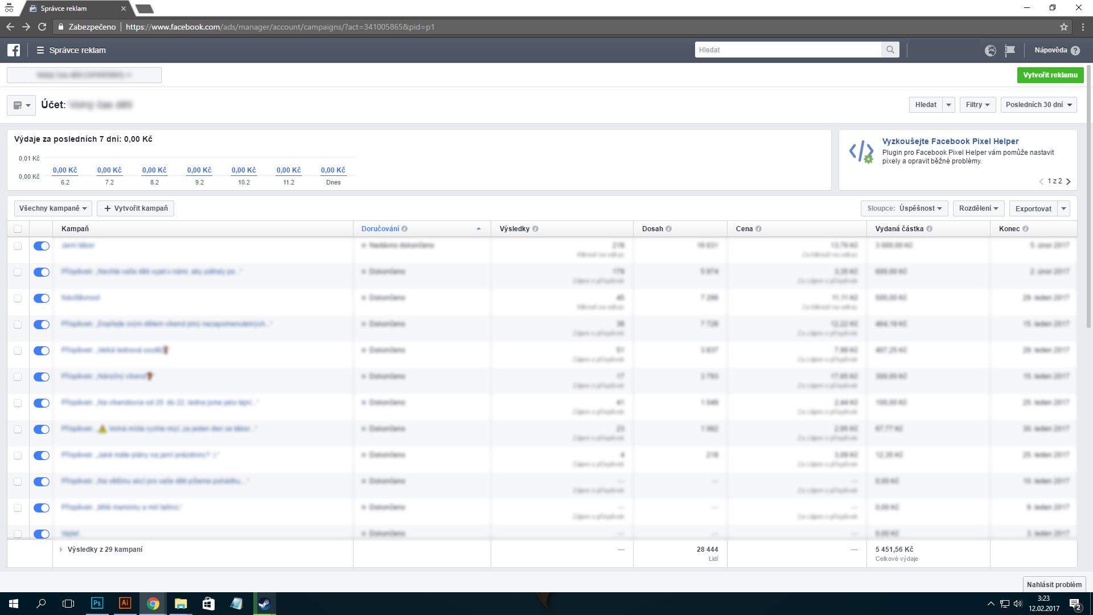
Task: Go to previous tip arrow beside 1 z 2
Action: point(1041,182)
